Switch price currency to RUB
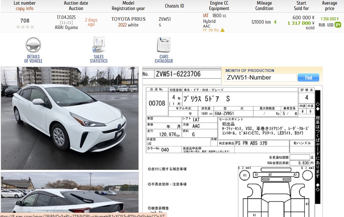Screen dimensions: 344x217 [322, 25]
